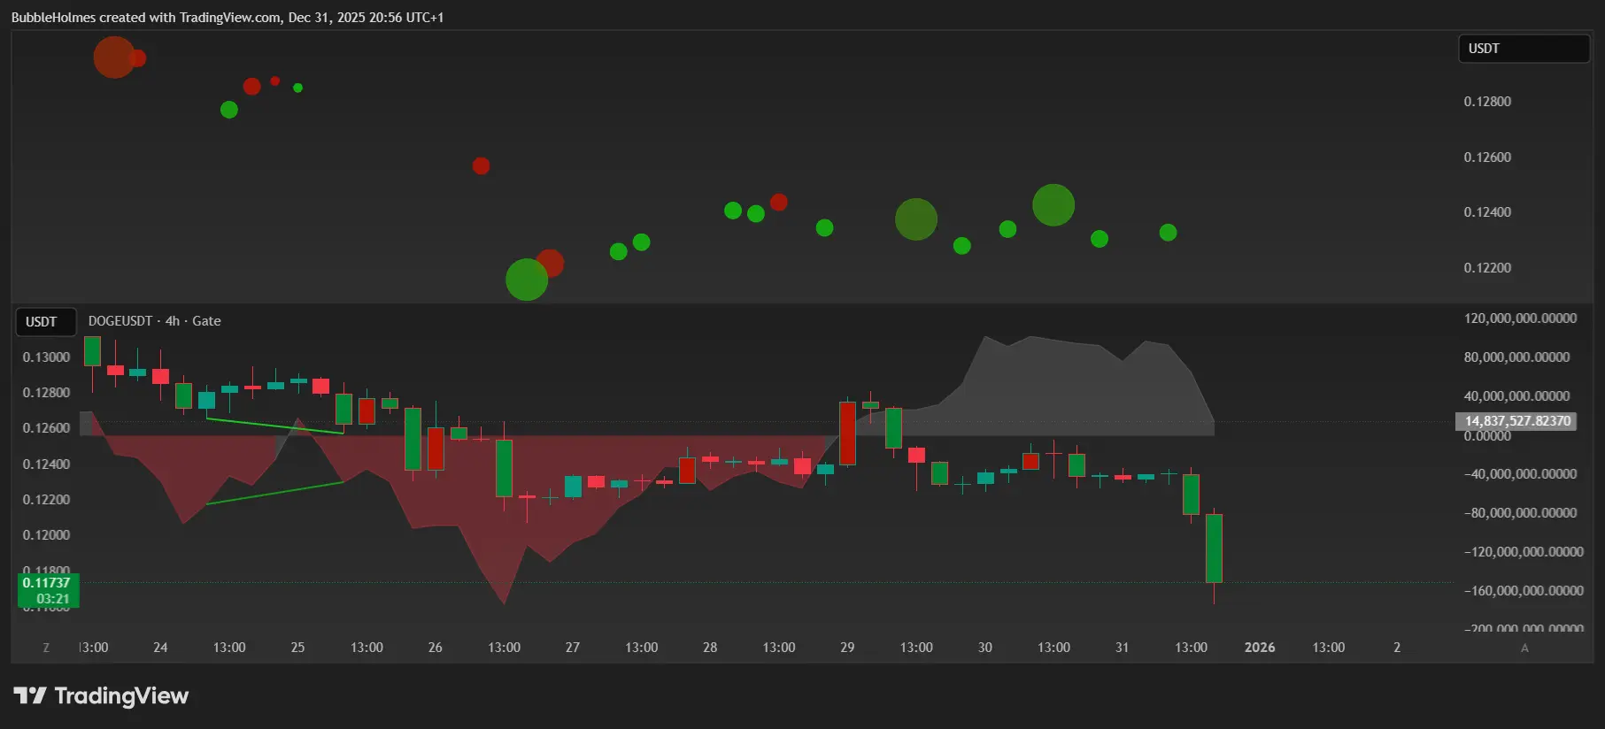1605x729 pixels.
Task: Click the 40,000,000.00000 scale label
Action: click(1516, 396)
